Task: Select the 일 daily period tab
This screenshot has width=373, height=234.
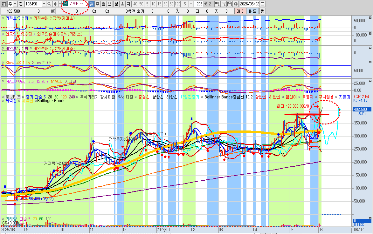Action: pyautogui.click(x=92, y=4)
